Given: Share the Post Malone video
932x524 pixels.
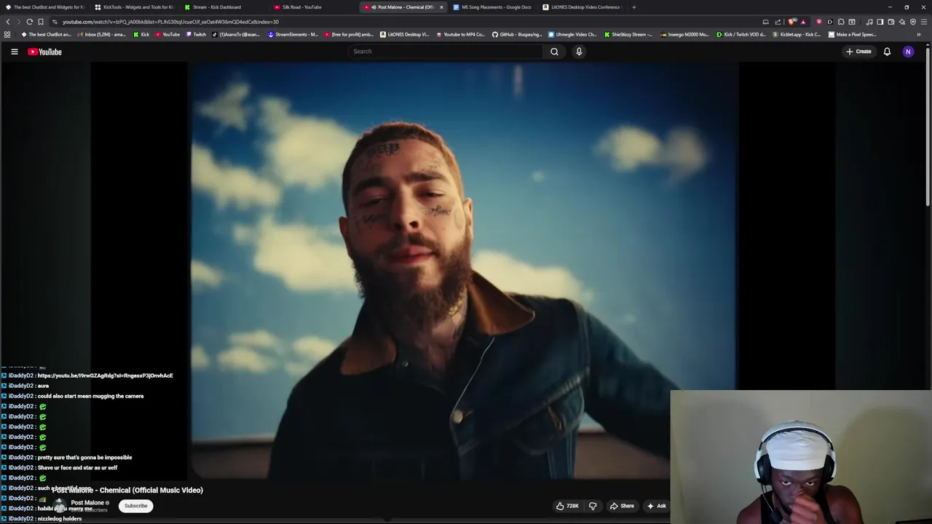Looking at the screenshot, I should 622,506.
